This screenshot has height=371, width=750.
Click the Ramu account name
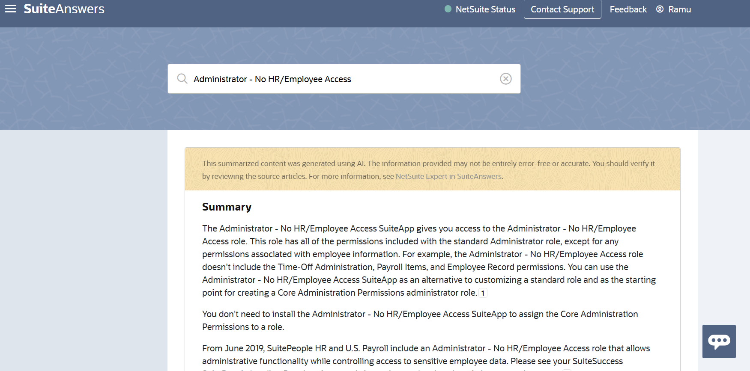pyautogui.click(x=680, y=9)
